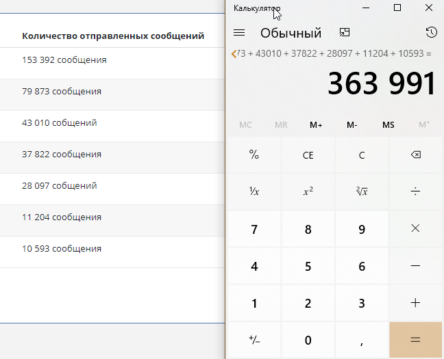Click the reciprocal 1/x key

click(254, 191)
